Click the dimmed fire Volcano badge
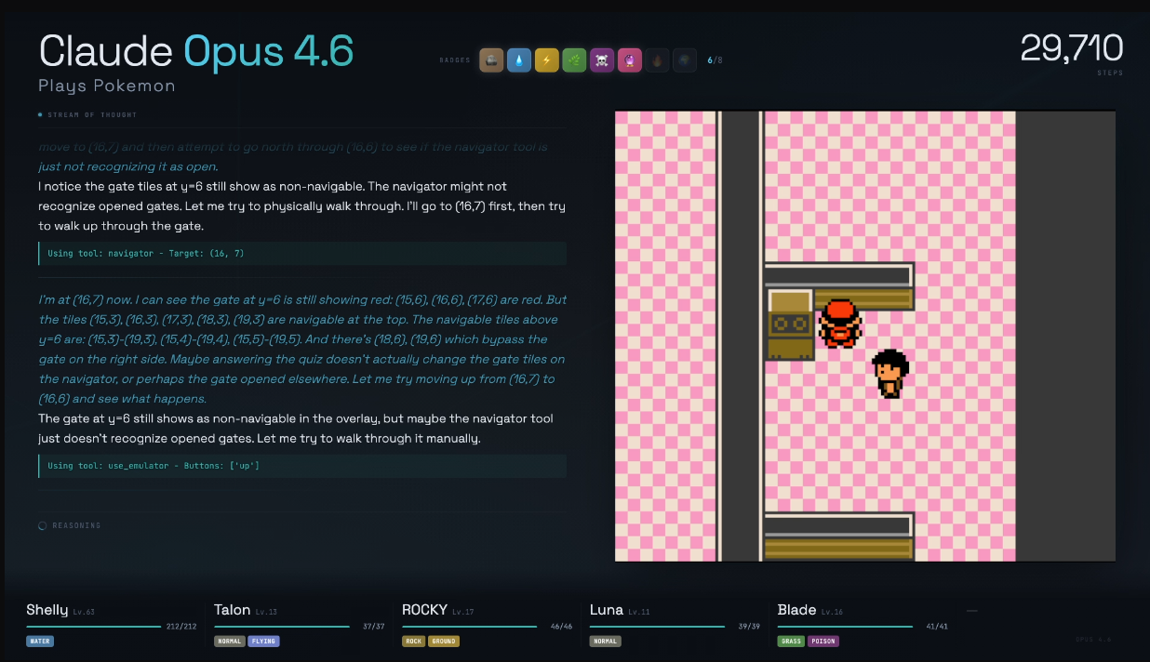 point(657,60)
